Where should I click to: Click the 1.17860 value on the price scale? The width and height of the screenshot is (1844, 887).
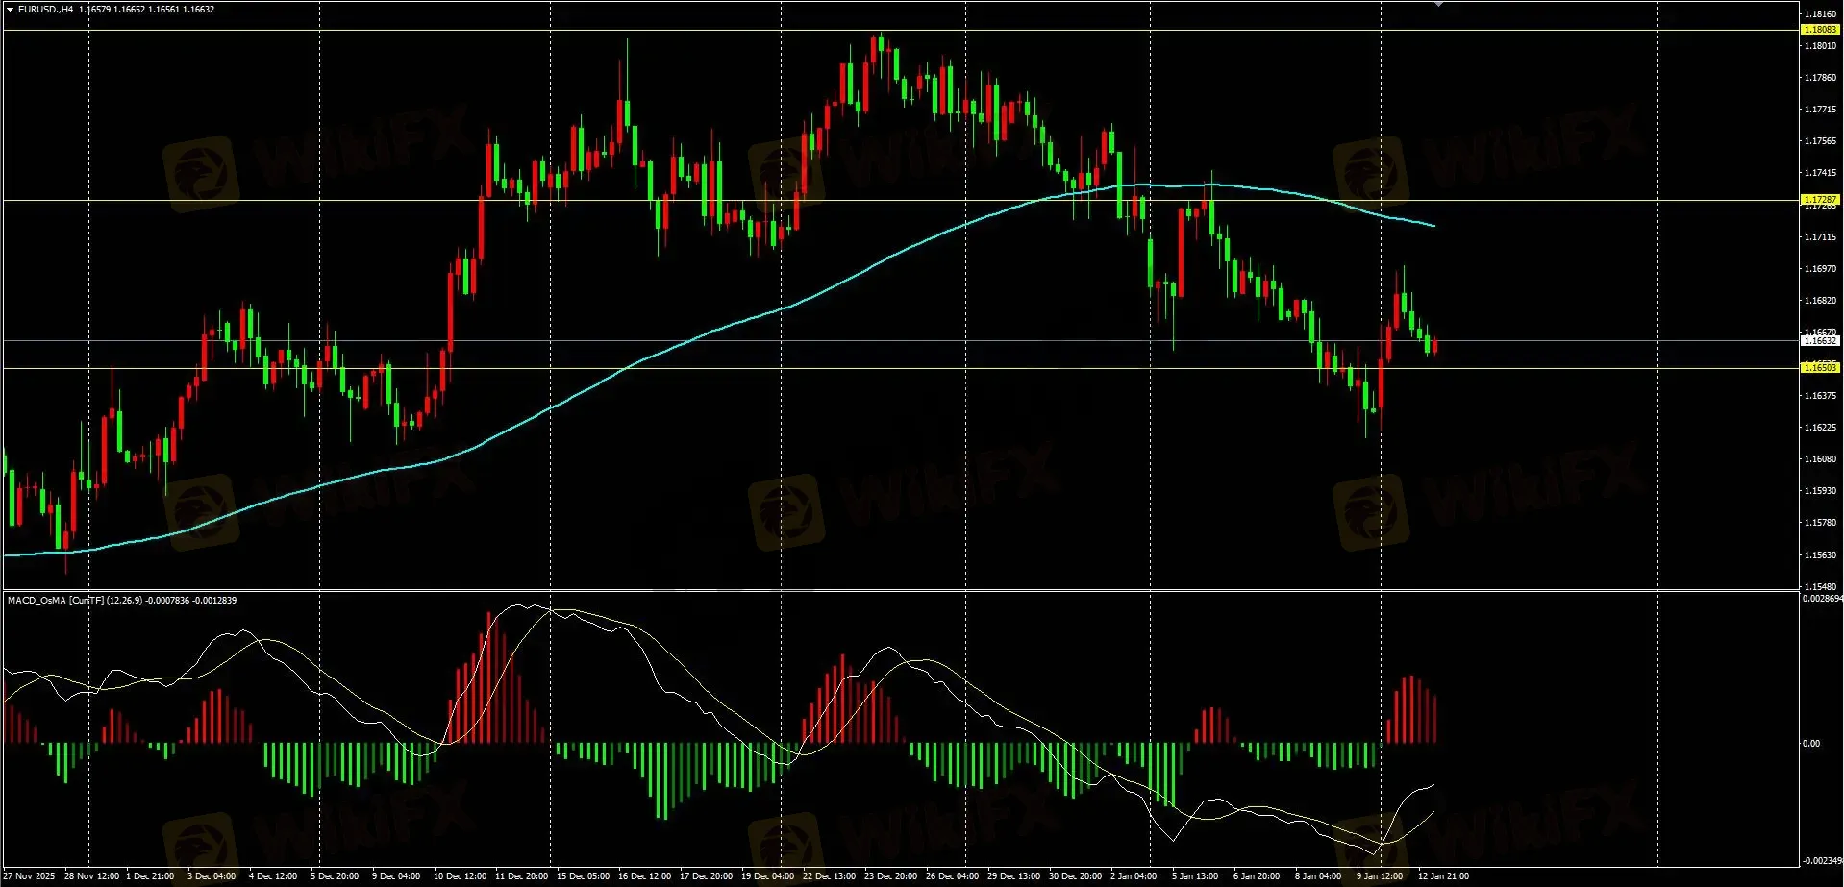click(x=1821, y=78)
